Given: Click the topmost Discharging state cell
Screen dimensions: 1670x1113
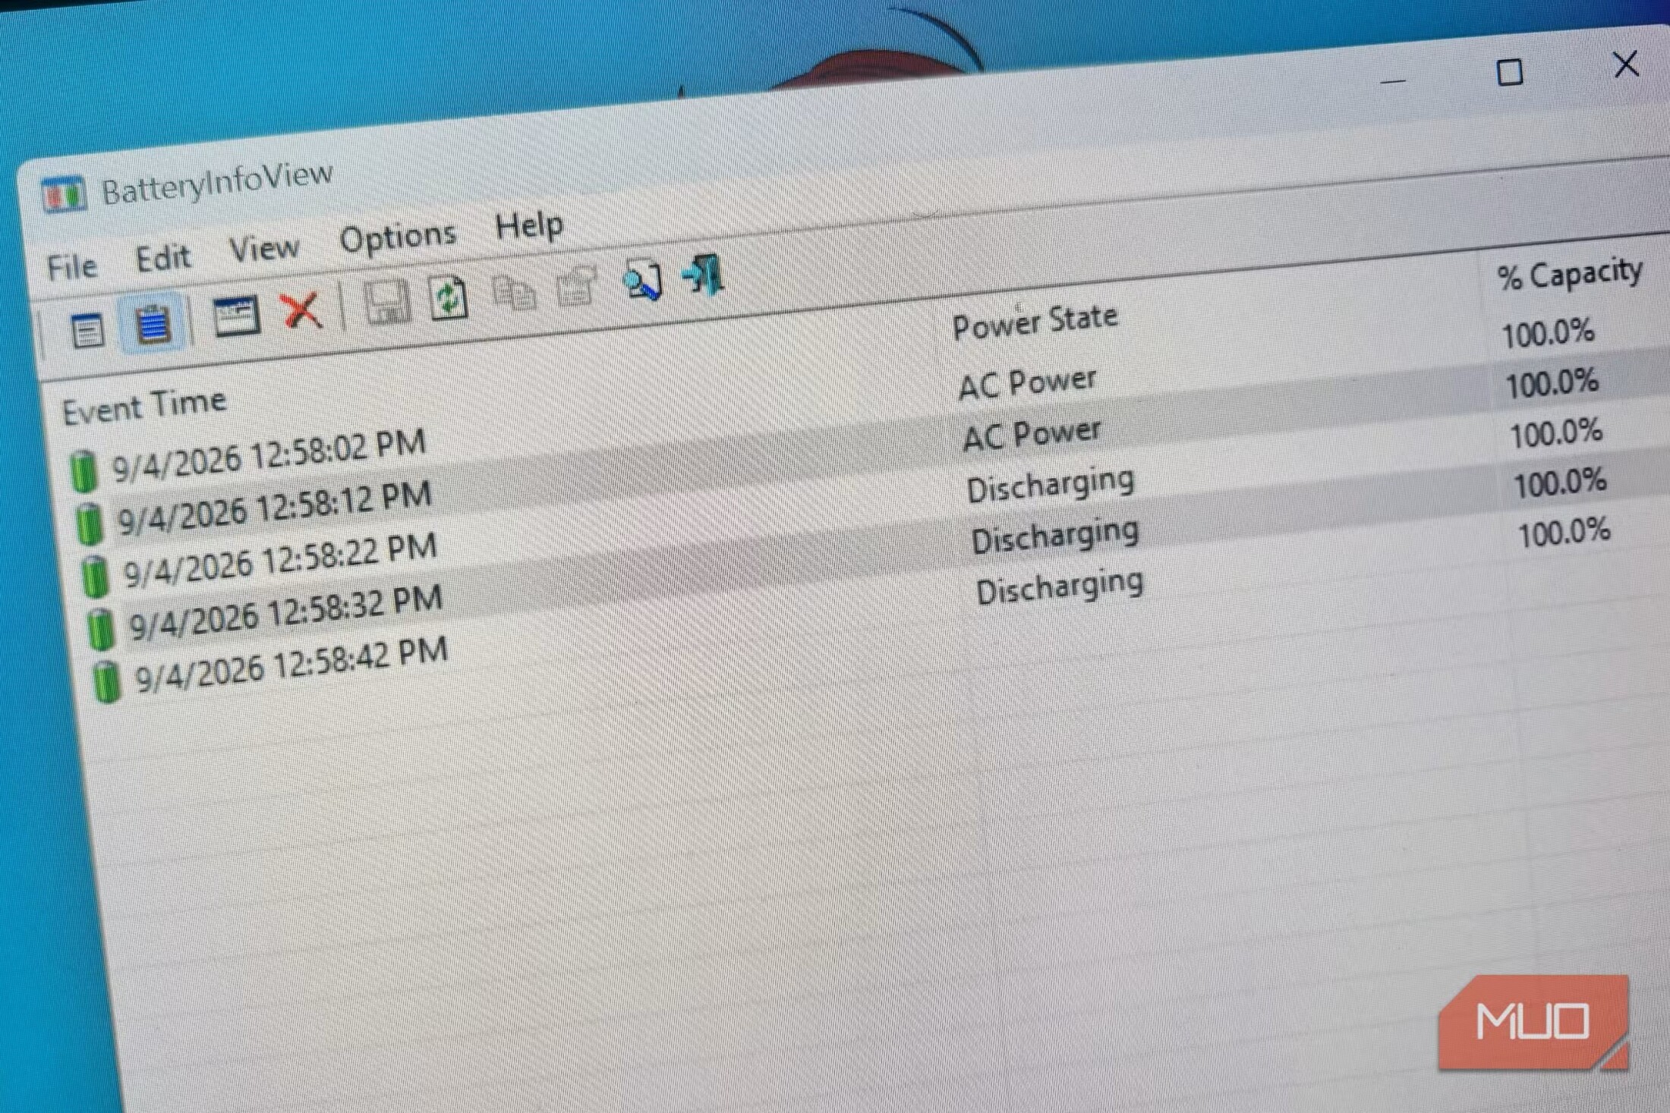Looking at the screenshot, I should tap(1051, 485).
